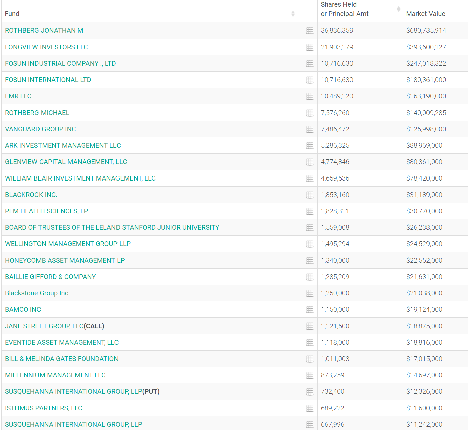Open the grid icon for LONGVIEW INVESTORS LLC
This screenshot has height=430, width=468.
pos(310,47)
